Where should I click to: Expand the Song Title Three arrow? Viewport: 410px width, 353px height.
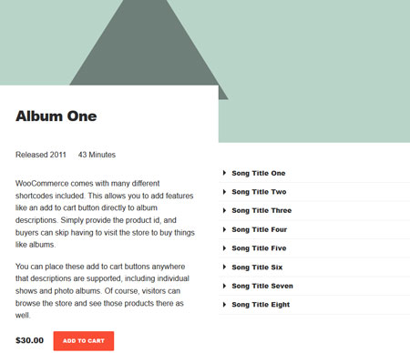[224, 210]
